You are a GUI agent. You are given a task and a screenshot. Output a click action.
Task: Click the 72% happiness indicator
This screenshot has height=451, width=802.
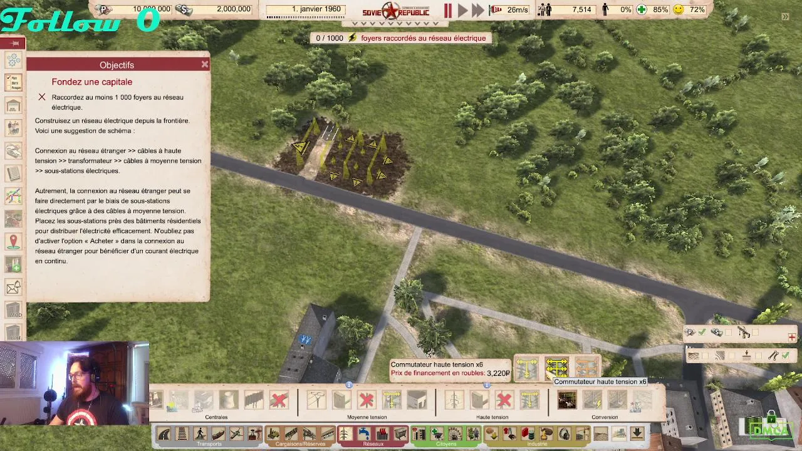689,9
